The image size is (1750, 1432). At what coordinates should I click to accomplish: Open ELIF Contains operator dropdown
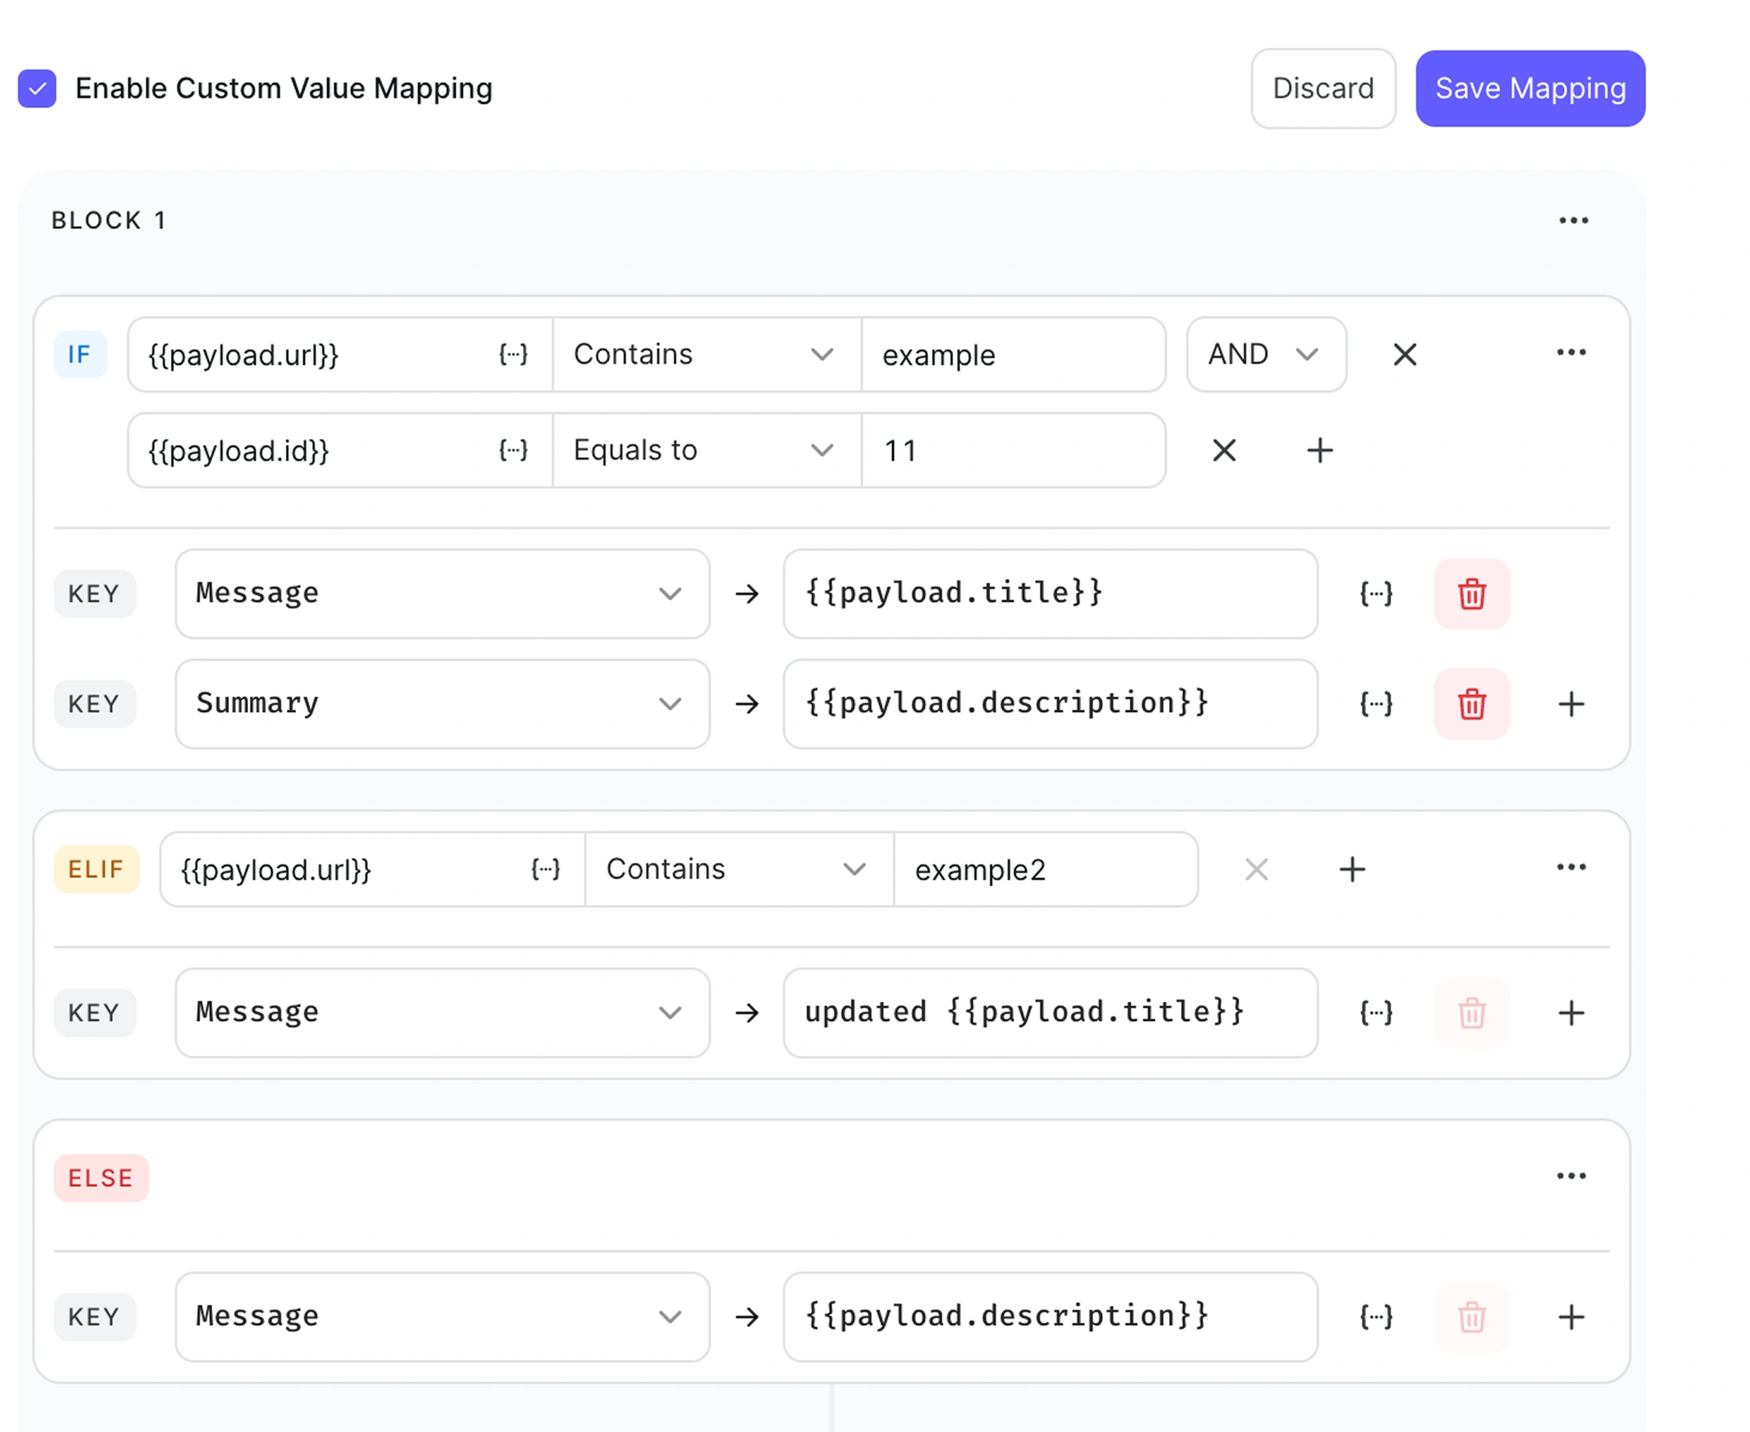pos(738,869)
